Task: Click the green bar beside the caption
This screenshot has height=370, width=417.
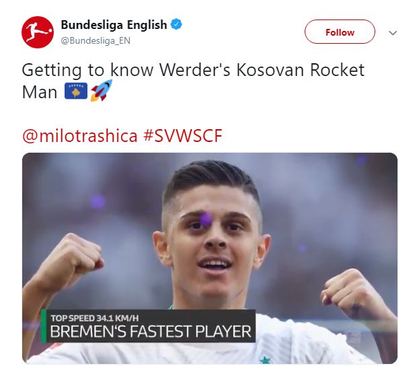Action: click(x=44, y=326)
